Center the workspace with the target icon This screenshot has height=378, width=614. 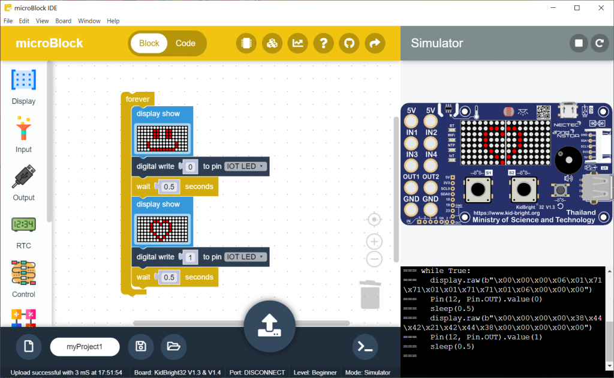pos(374,220)
